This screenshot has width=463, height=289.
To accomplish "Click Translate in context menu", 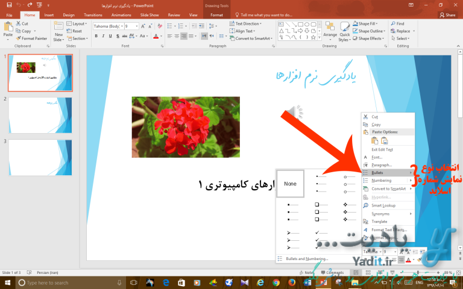I will pyautogui.click(x=388, y=222).
